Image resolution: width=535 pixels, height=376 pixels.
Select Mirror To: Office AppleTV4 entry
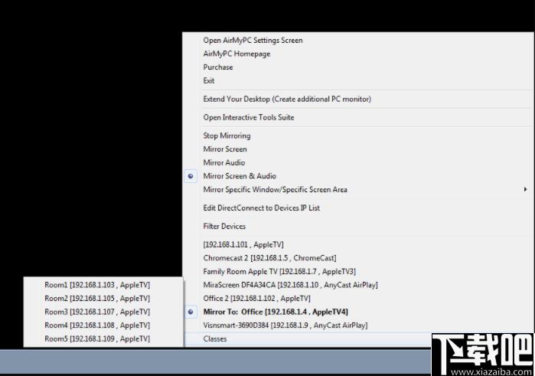click(276, 312)
